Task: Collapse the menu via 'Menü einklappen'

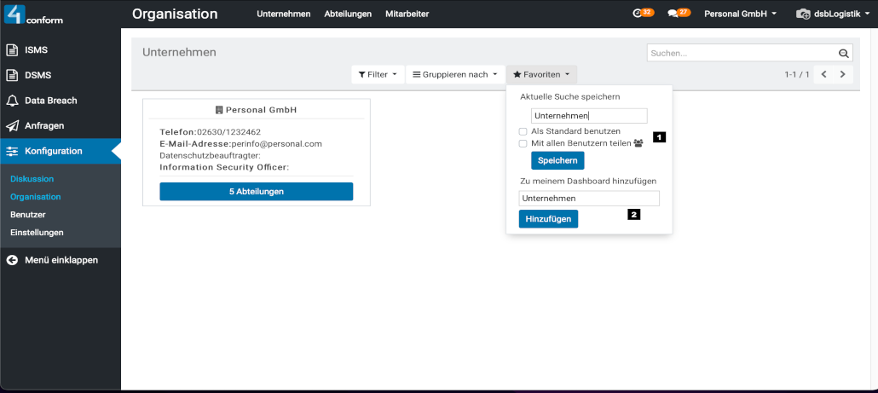Action: click(61, 260)
